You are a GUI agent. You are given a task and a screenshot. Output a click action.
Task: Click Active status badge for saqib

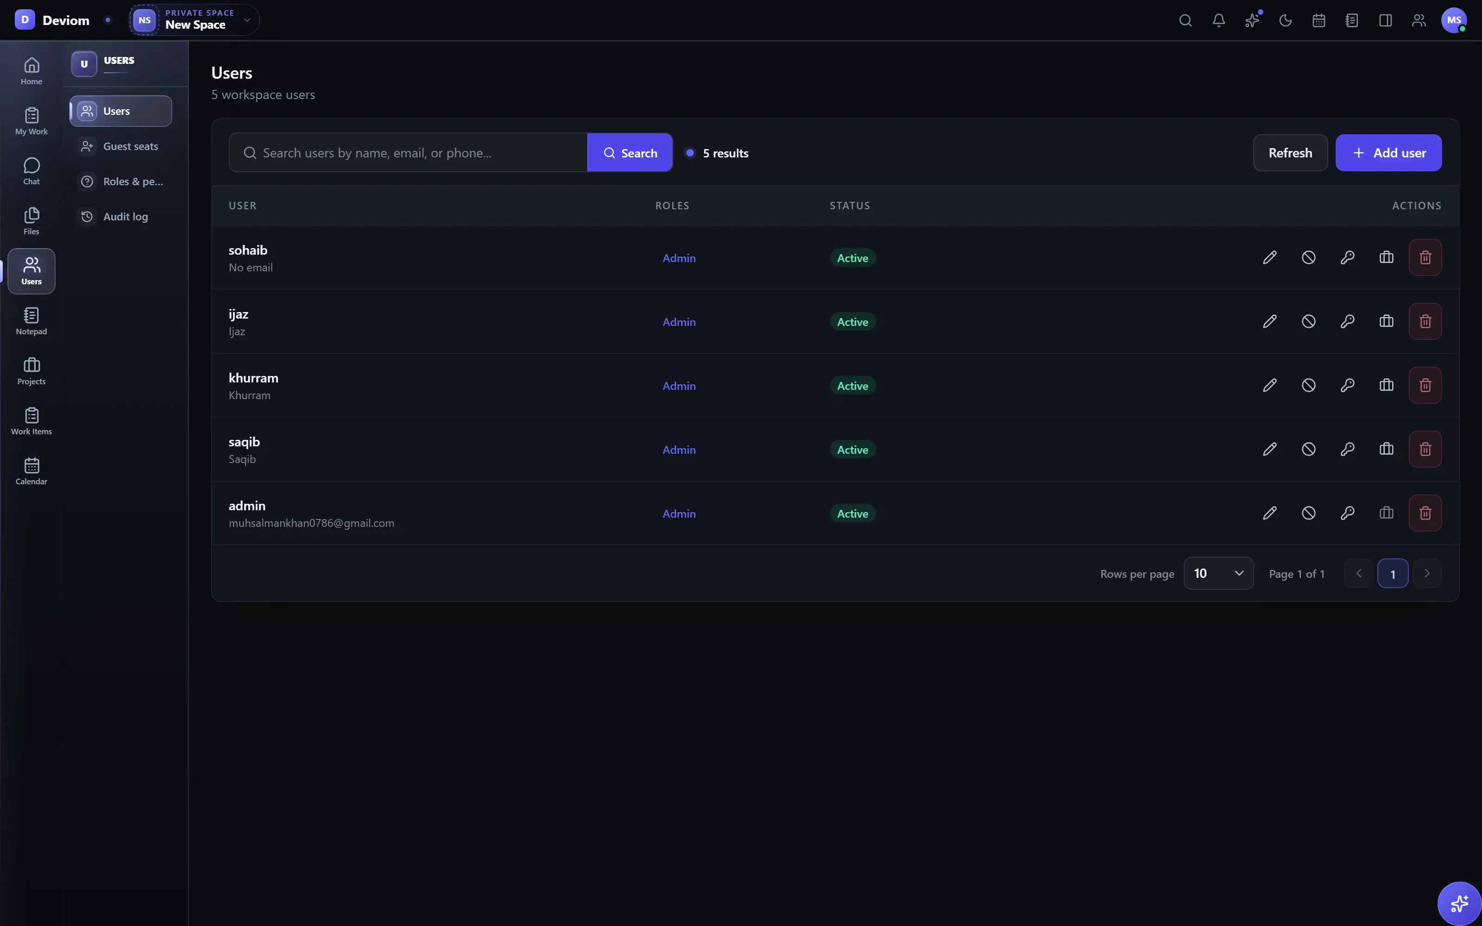coord(853,450)
